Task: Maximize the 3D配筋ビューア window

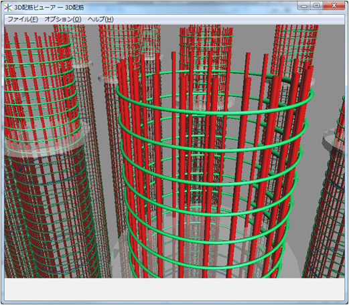Action: pos(316,6)
